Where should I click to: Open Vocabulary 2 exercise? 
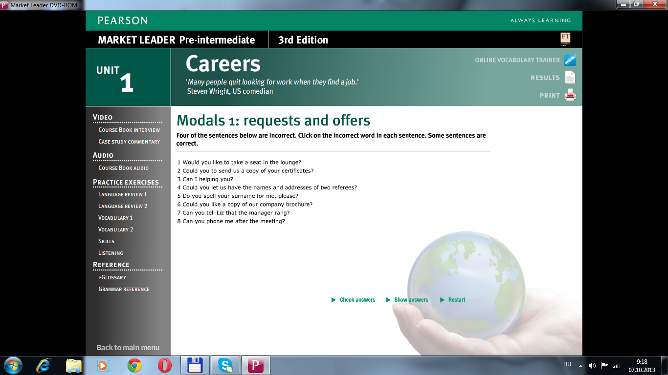coord(115,229)
